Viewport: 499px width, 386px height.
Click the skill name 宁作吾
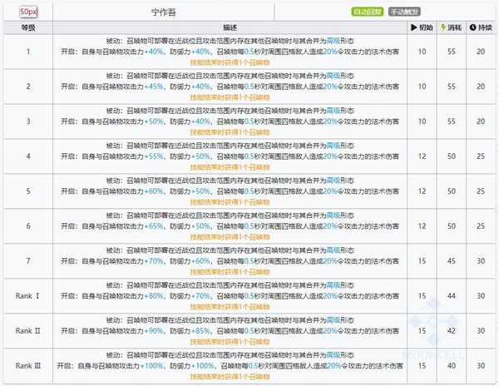(164, 12)
